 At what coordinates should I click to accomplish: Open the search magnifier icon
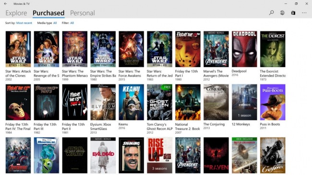[271, 13]
